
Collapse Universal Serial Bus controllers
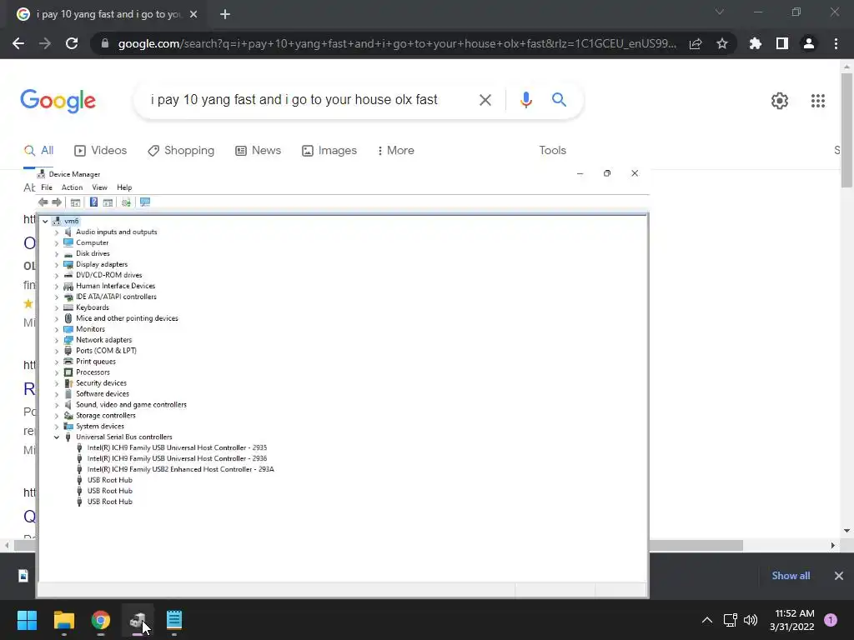[57, 437]
